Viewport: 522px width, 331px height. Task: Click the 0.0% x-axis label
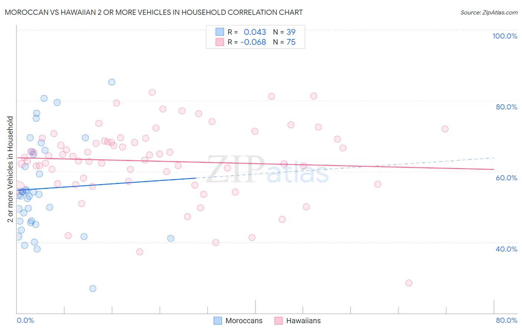pyautogui.click(x=25, y=320)
